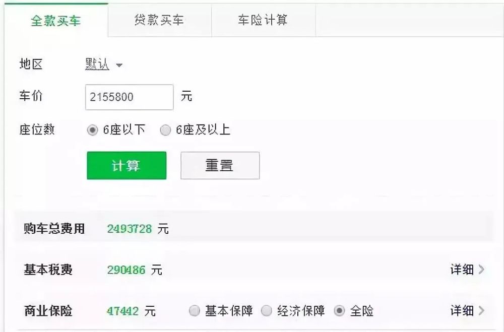
Task: Click the 购车总费用 amount 2493728
Action: (129, 229)
